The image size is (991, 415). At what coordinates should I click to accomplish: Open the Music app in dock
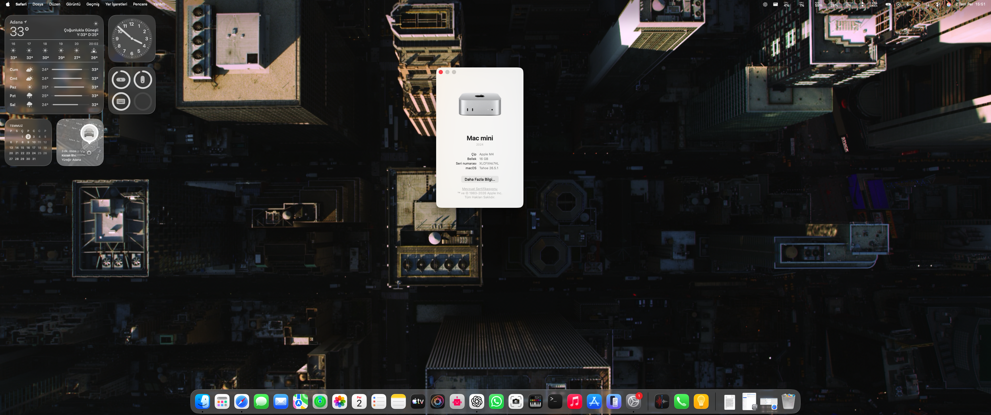pos(574,401)
